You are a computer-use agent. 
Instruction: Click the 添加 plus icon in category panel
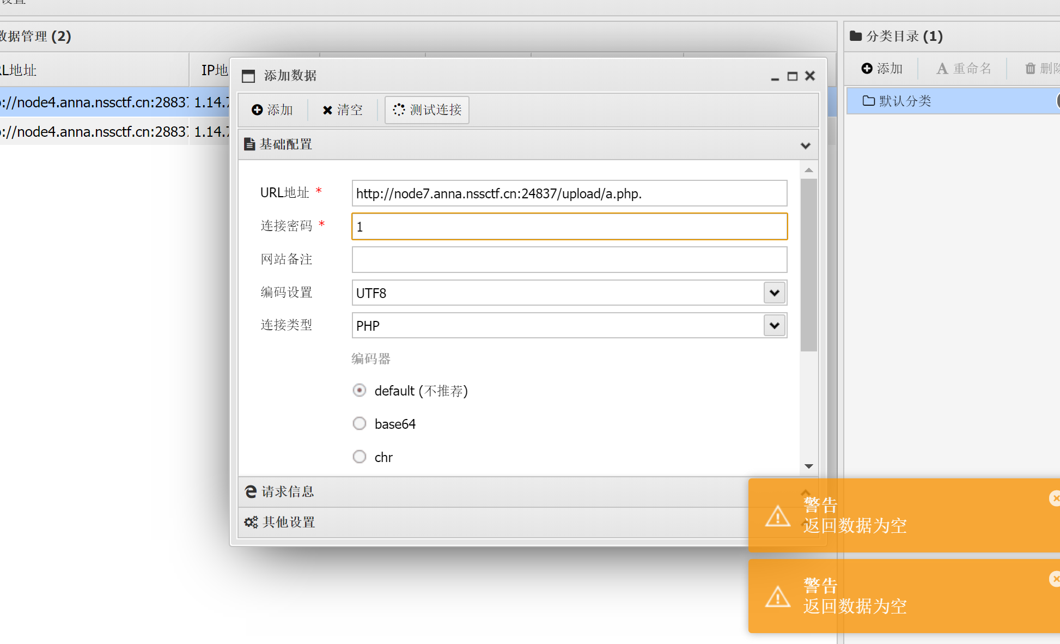coord(867,69)
